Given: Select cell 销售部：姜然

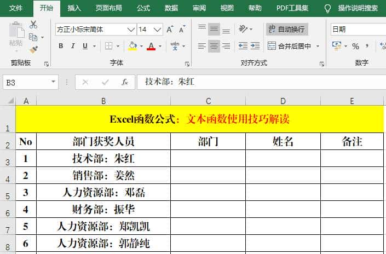Looking at the screenshot, I should click(103, 176).
